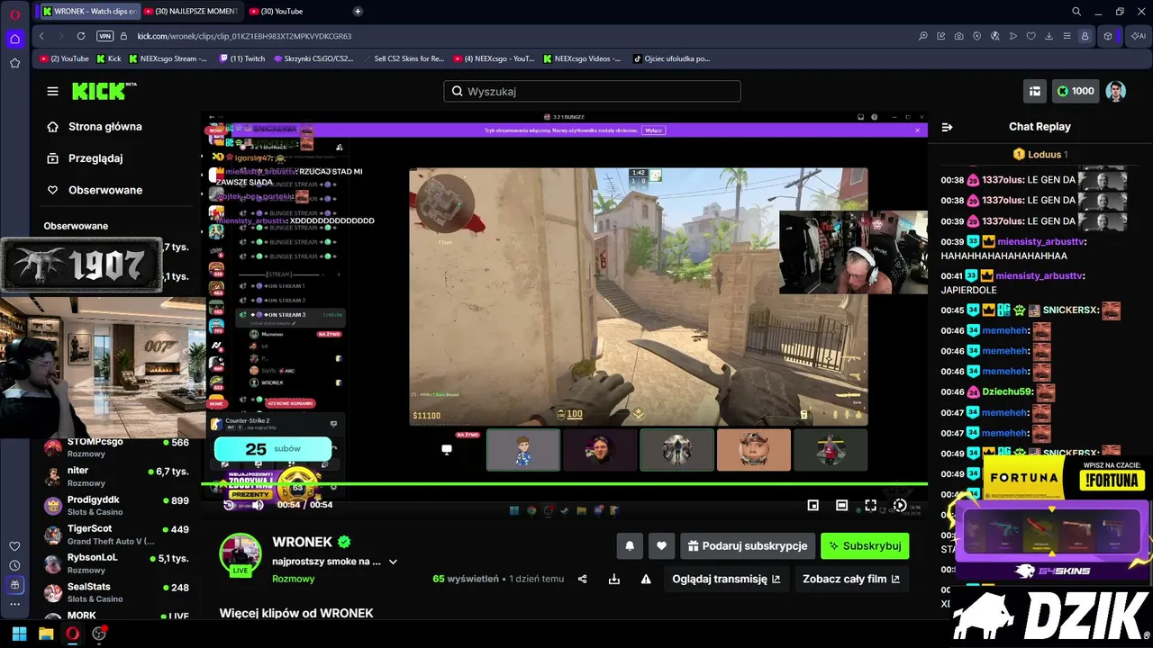1153x648 pixels.
Task: Open the user profile avatar menu
Action: [x=1116, y=91]
